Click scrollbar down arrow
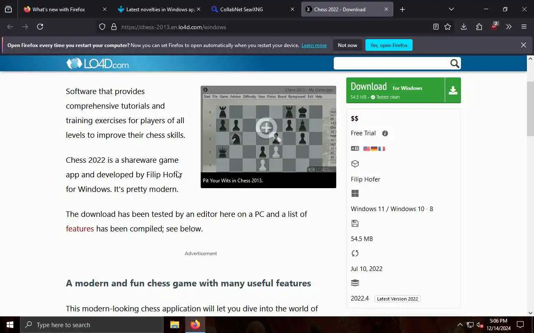534x333 pixels. (x=530, y=313)
